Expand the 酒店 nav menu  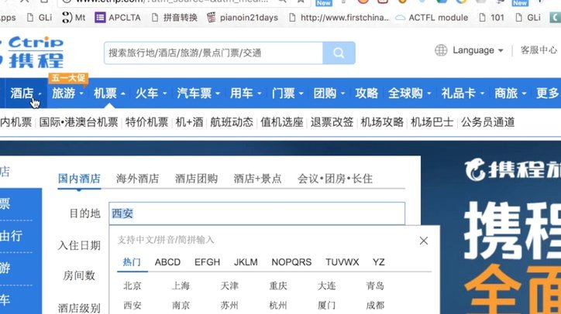[x=25, y=94]
